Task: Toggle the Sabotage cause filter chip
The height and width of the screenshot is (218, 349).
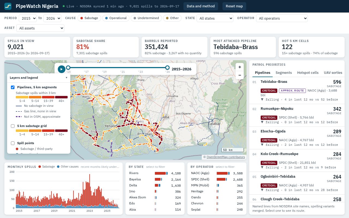Action: pos(89,18)
